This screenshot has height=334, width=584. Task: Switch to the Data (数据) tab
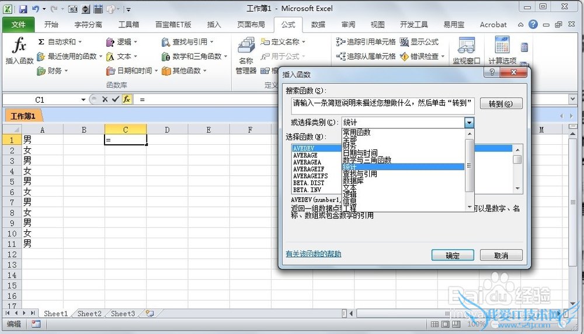pyautogui.click(x=318, y=25)
